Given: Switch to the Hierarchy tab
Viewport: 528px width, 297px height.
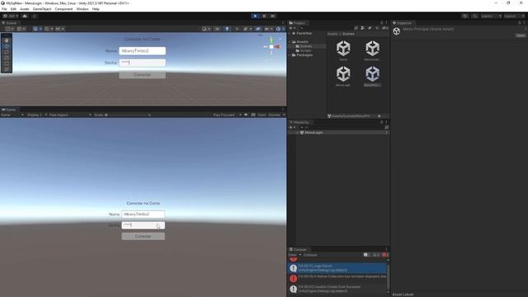Looking at the screenshot, I should point(299,122).
